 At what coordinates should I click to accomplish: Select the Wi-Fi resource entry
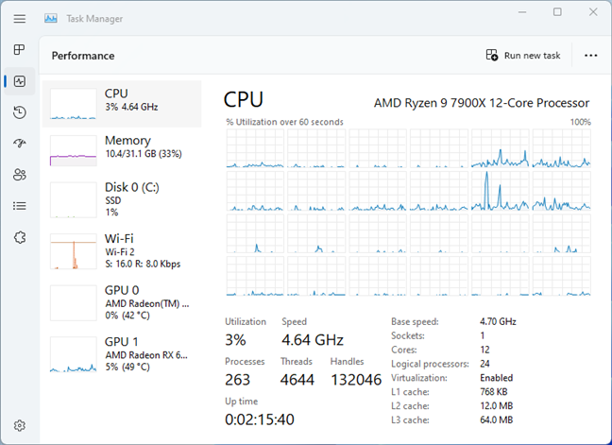pos(122,251)
